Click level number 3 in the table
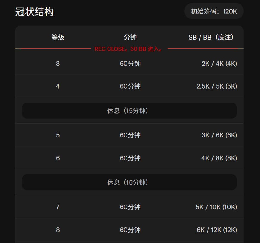260x243 pixels. click(58, 64)
